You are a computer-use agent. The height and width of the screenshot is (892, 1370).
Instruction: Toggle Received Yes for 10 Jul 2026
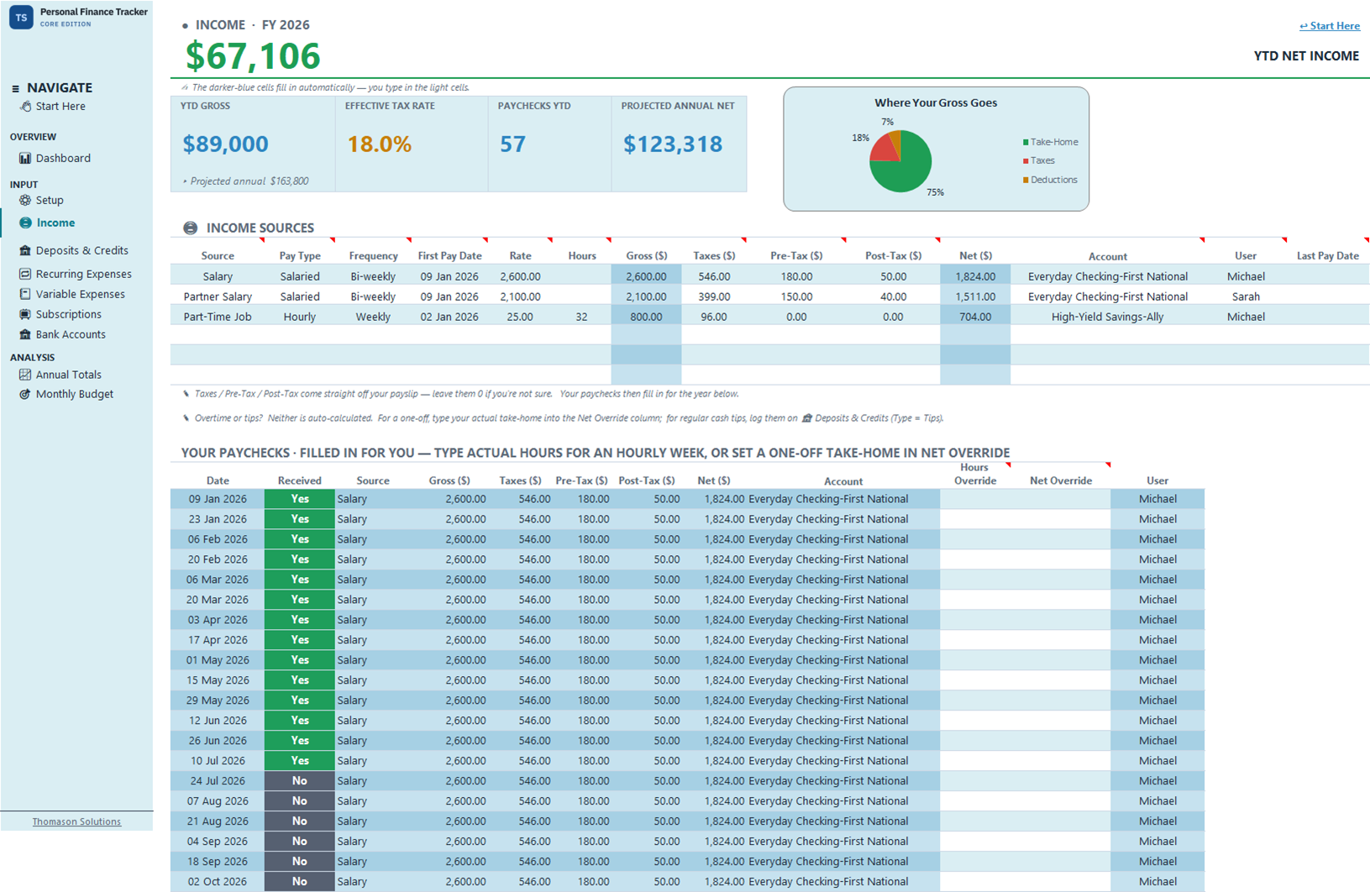click(x=299, y=761)
